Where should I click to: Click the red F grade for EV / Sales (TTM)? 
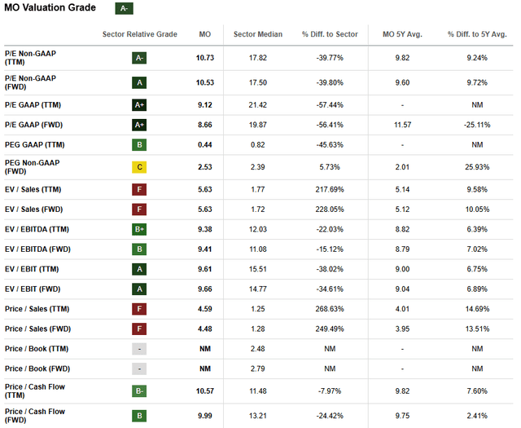pos(140,190)
